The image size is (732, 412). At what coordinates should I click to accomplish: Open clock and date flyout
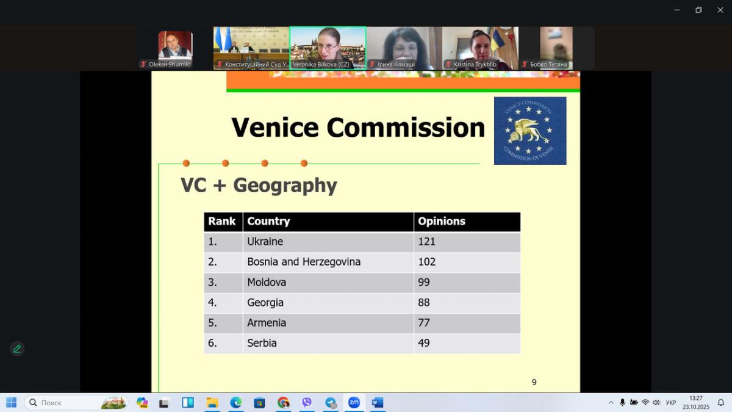point(695,402)
